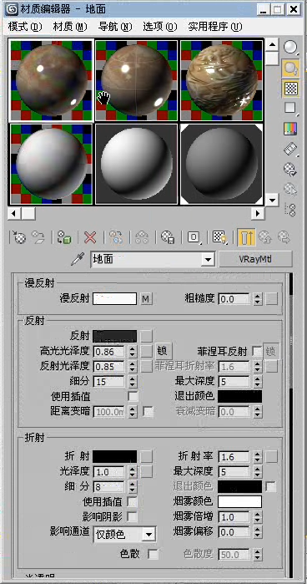Toggle Show Map in Viewport icon

click(219, 237)
